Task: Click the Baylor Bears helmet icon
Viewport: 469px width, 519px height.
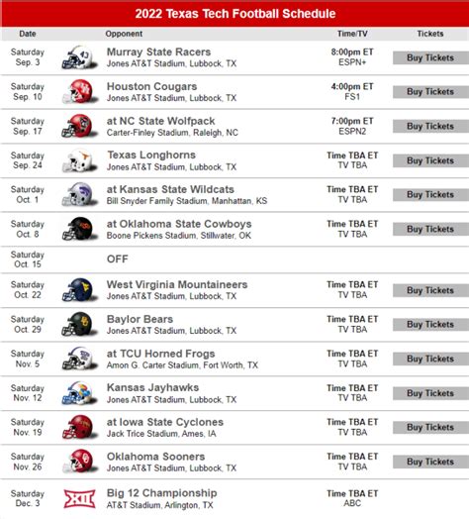Action: pyautogui.click(x=80, y=324)
